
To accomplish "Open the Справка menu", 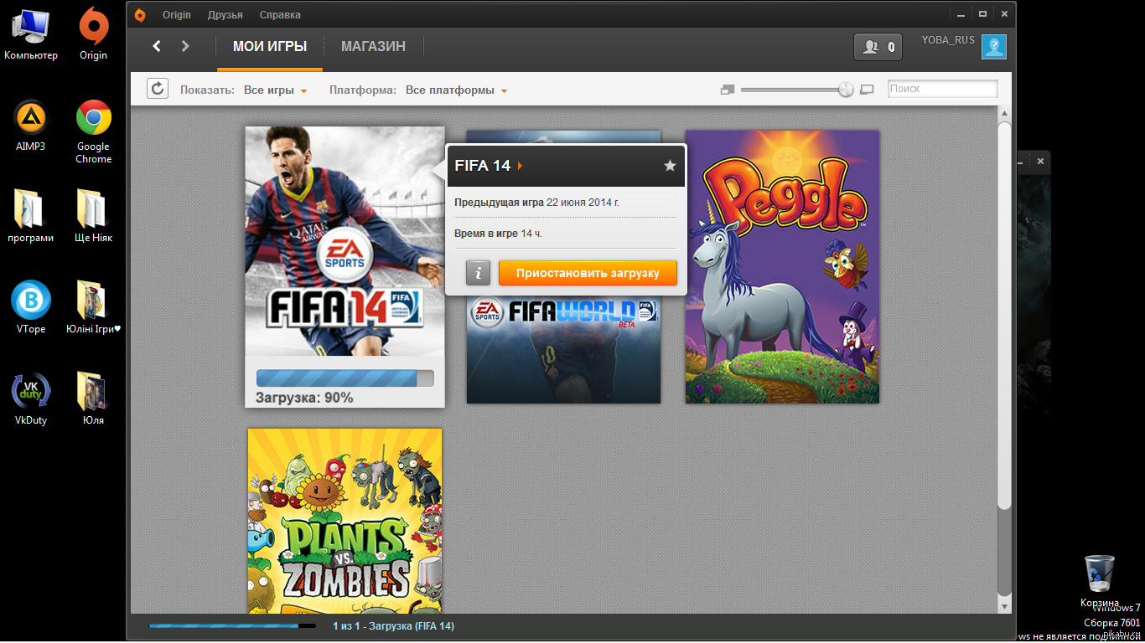I will tap(280, 15).
